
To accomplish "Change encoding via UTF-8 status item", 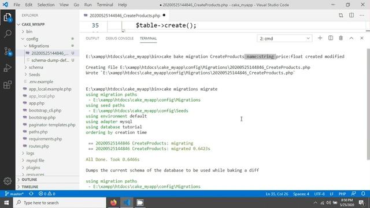I will pyautogui.click(x=319, y=194).
